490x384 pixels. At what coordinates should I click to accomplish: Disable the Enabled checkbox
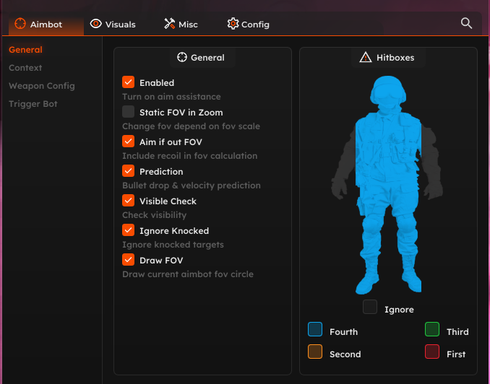click(x=129, y=82)
